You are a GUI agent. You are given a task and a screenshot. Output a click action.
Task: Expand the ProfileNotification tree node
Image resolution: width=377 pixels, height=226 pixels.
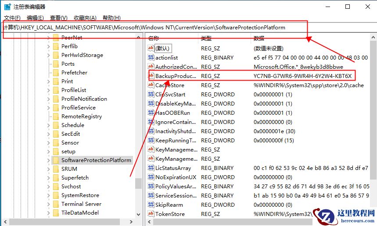49,99
